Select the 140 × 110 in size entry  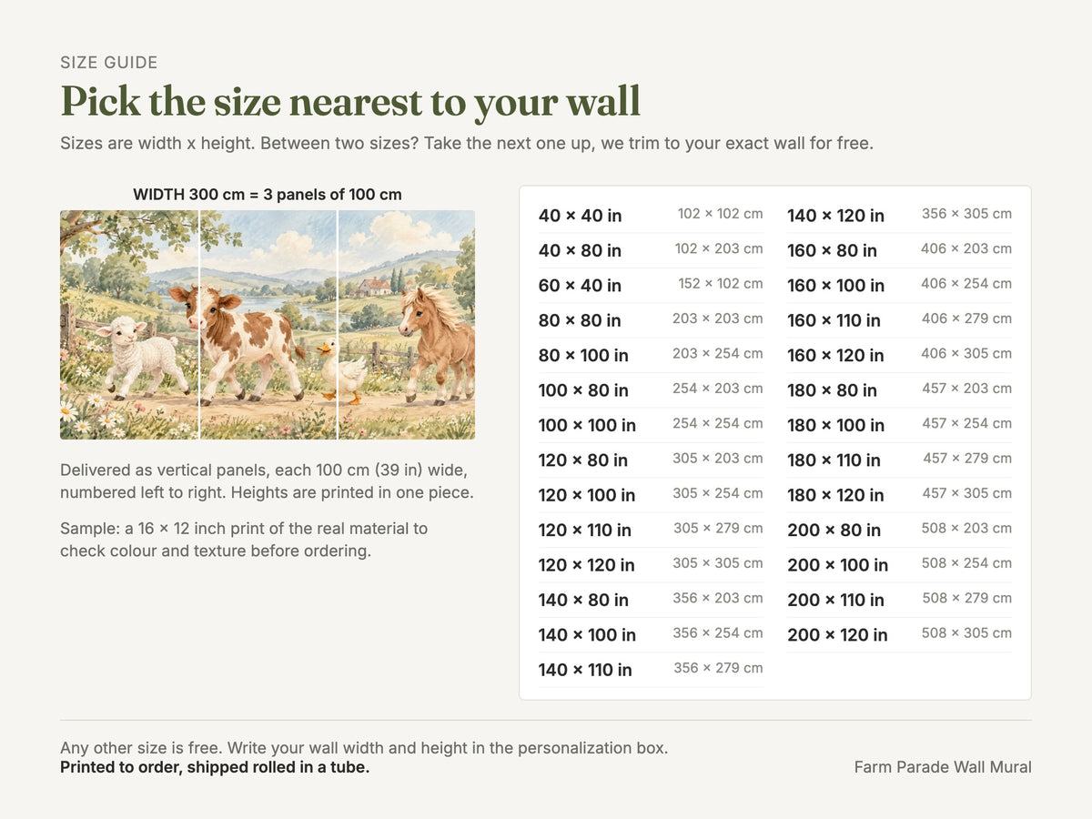pyautogui.click(x=651, y=669)
